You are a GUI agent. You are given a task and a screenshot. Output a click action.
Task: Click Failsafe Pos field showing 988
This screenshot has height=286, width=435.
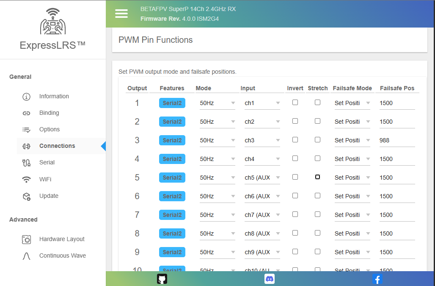coord(397,140)
